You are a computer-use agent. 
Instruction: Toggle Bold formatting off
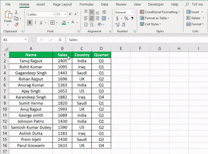30,23
